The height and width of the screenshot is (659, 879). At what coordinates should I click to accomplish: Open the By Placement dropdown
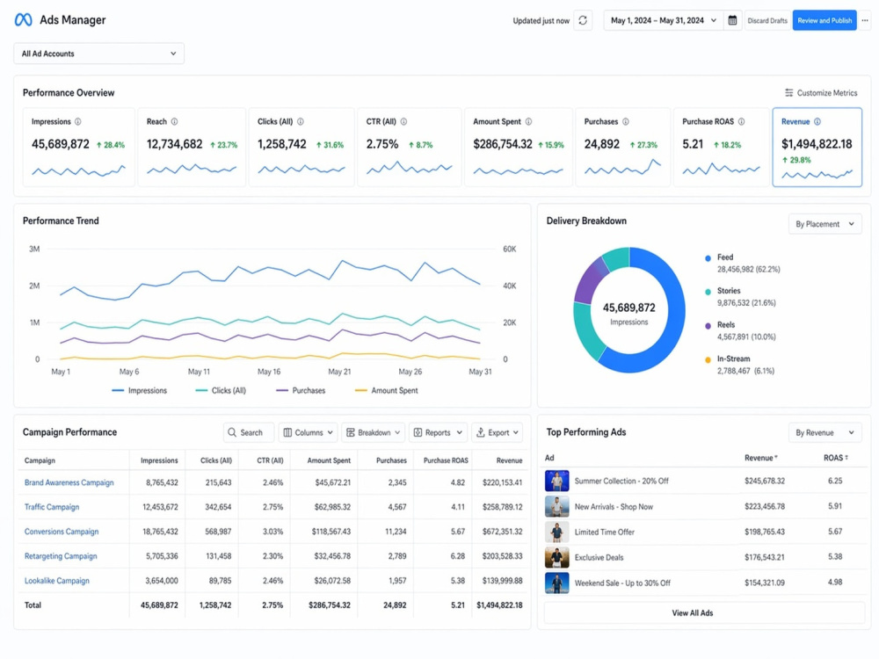pos(825,224)
